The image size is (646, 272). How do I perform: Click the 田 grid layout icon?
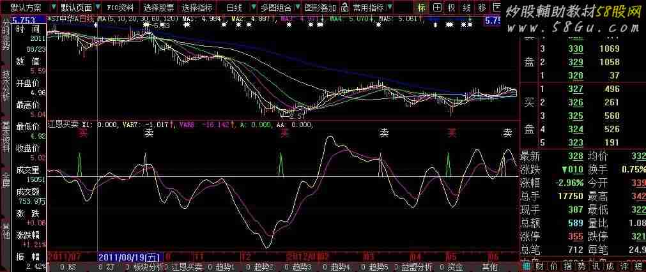437,7
